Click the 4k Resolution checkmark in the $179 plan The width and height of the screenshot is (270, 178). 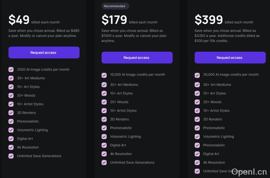tap(104, 154)
